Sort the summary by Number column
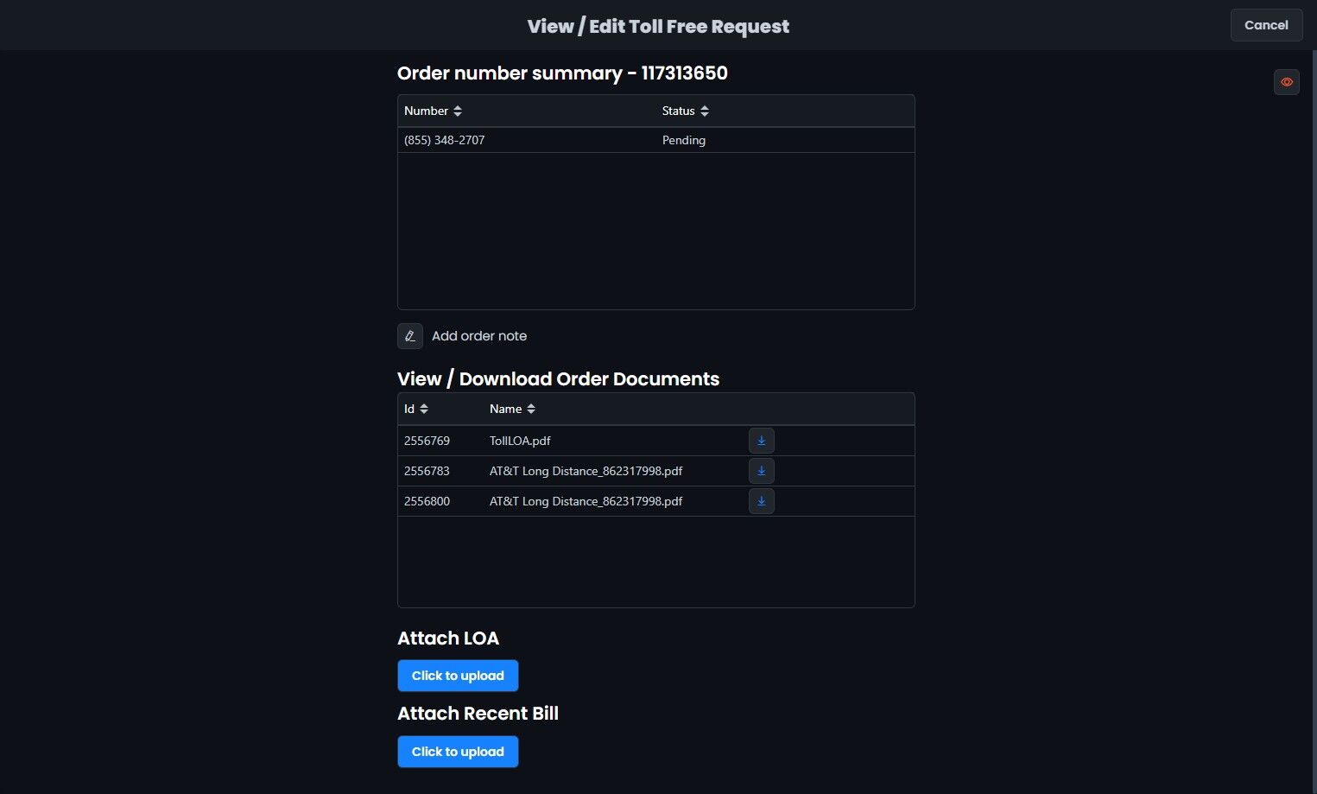Image resolution: width=1317 pixels, height=794 pixels. [x=458, y=111]
